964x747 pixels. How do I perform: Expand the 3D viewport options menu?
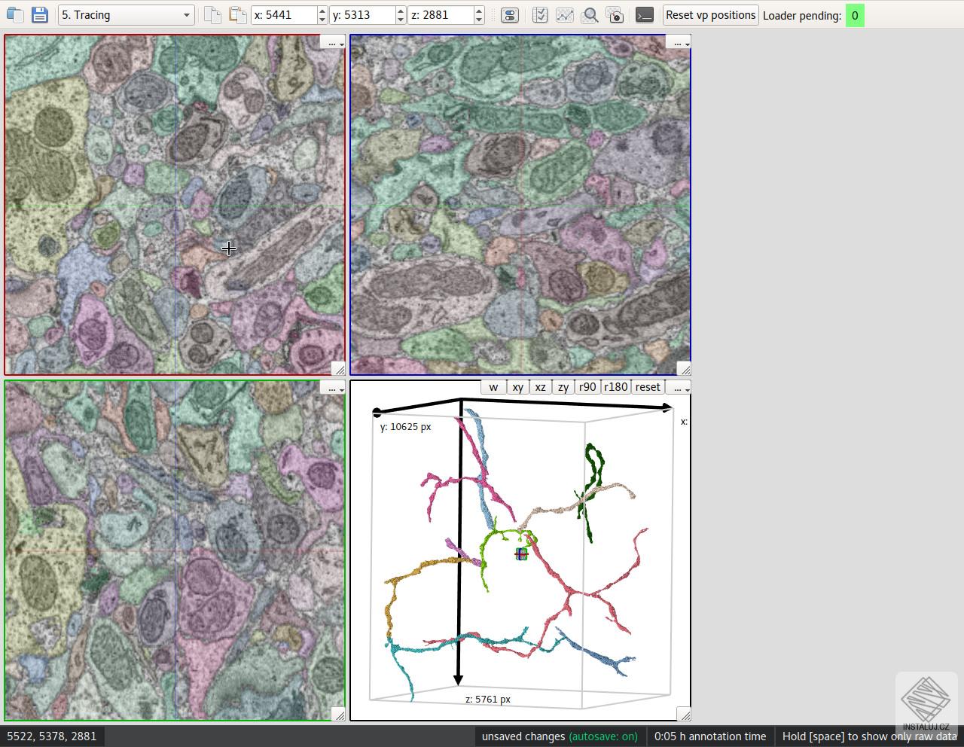(678, 387)
